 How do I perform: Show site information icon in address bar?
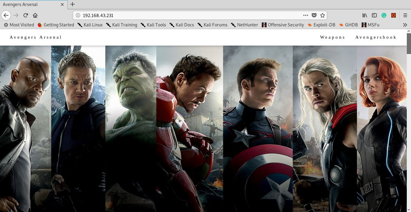[x=78, y=15]
